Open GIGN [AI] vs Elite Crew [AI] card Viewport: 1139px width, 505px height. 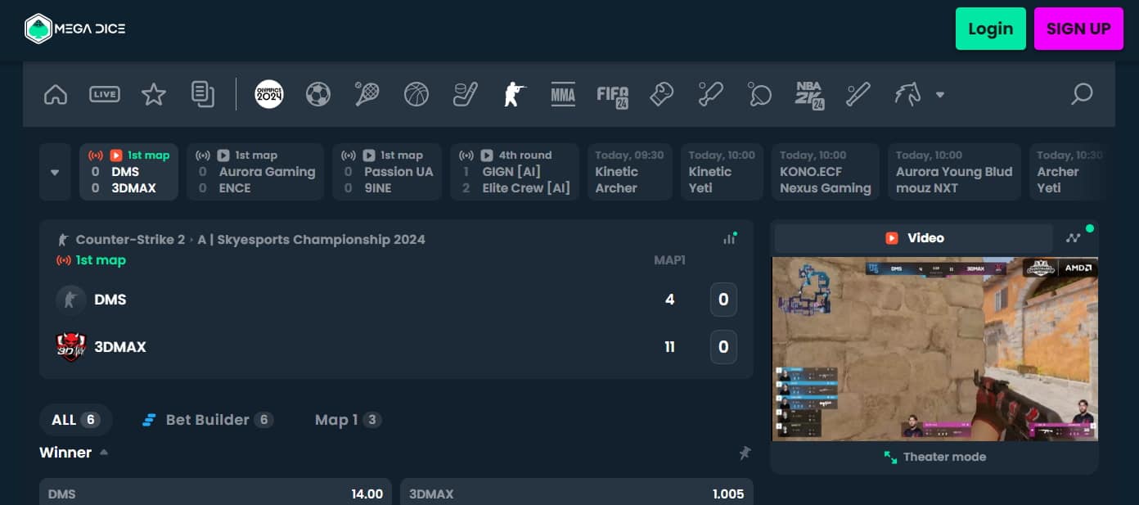coord(515,172)
